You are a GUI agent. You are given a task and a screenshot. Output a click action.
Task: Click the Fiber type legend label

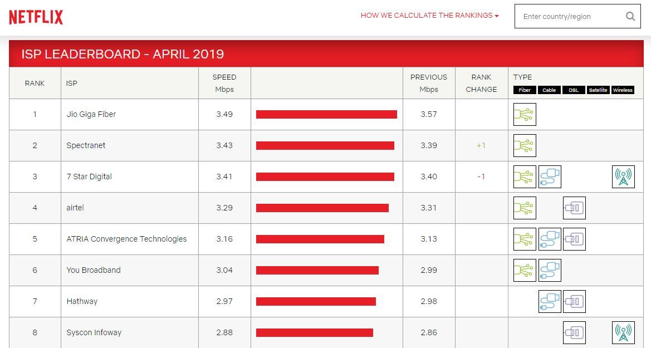pos(525,90)
